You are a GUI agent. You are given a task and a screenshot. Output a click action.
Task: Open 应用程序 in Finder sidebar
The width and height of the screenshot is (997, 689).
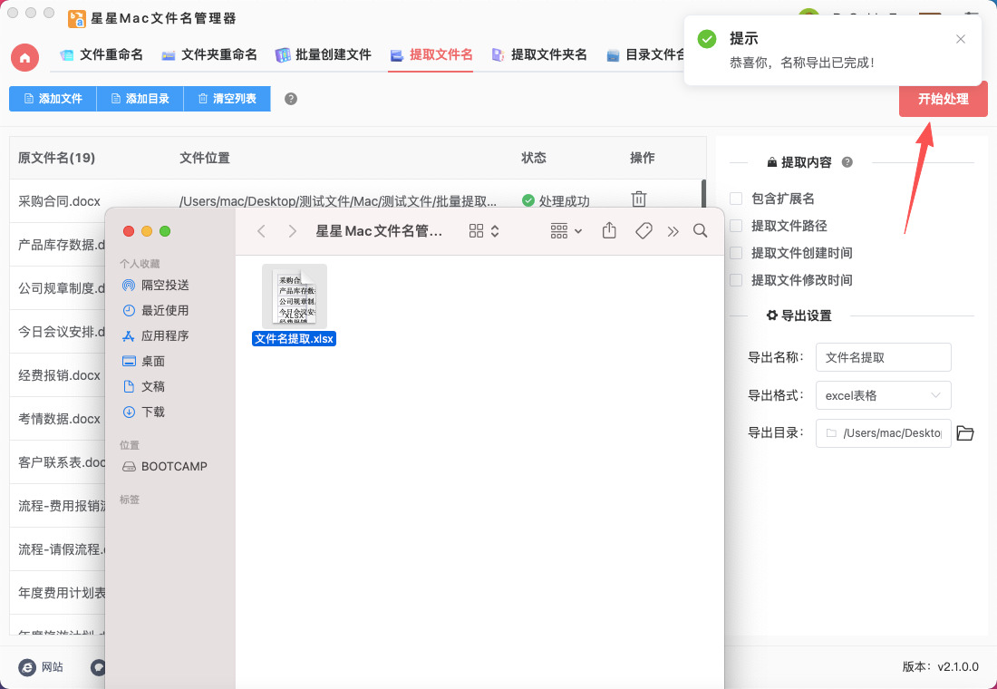pos(155,336)
